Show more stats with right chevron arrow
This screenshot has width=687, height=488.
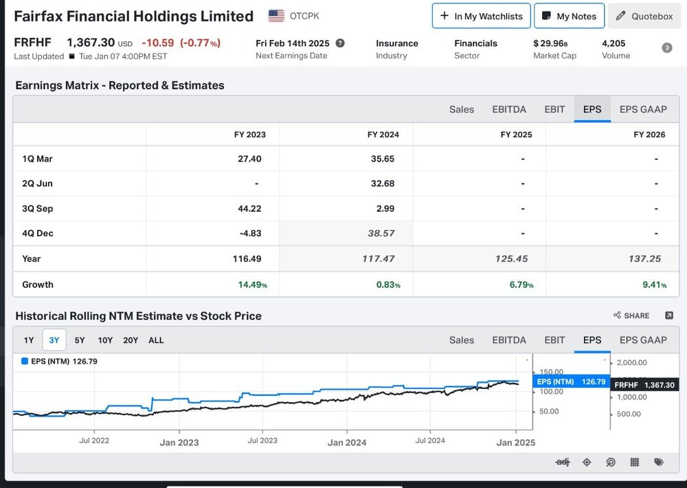(667, 48)
